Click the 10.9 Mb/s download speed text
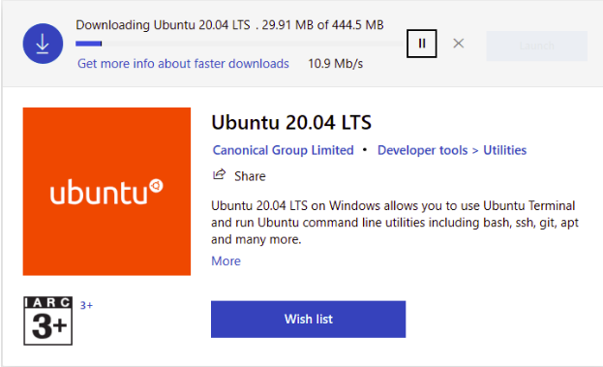 click(x=335, y=64)
